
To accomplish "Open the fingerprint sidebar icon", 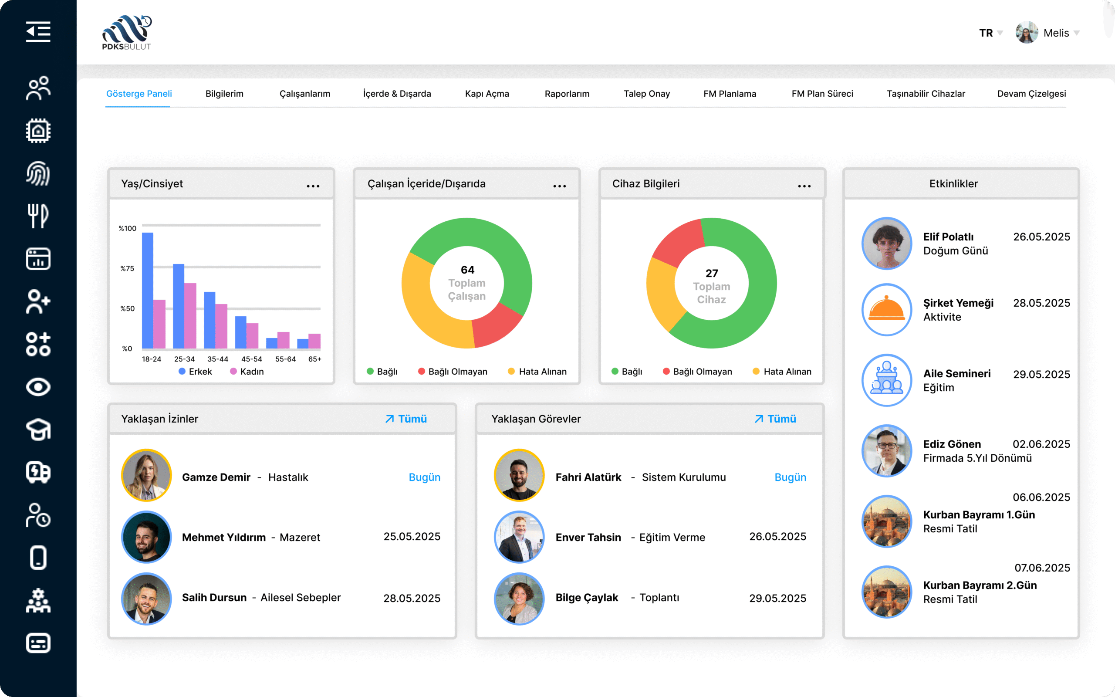I will click(38, 174).
